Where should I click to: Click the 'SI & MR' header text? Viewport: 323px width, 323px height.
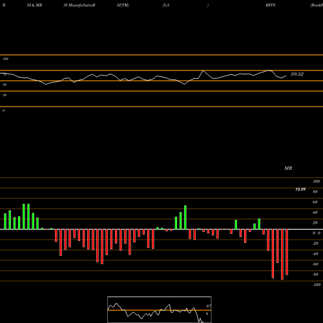(34, 5)
